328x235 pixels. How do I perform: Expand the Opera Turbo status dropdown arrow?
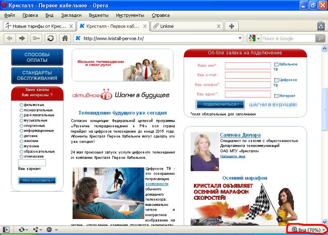[56, 230]
